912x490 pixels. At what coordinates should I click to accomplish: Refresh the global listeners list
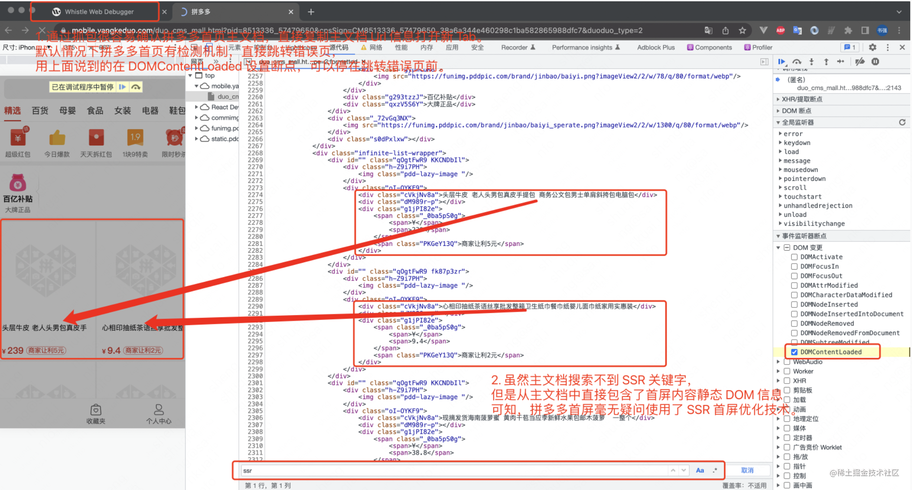[902, 122]
